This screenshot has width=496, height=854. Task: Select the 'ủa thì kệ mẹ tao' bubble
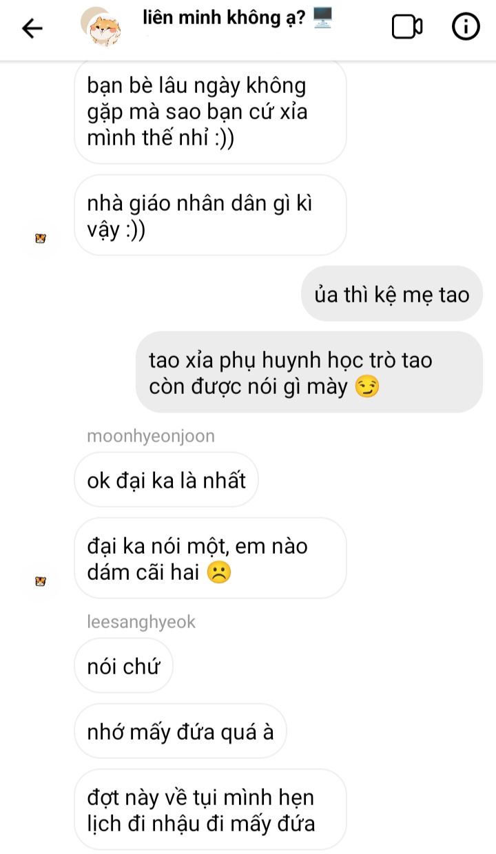click(x=392, y=294)
